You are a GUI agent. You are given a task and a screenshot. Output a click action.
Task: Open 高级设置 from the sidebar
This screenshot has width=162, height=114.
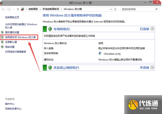click(10, 47)
